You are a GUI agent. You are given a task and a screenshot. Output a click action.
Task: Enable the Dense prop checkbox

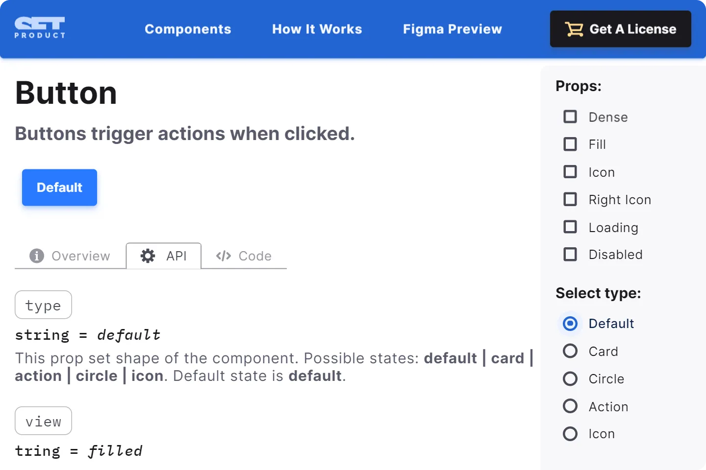[570, 117]
